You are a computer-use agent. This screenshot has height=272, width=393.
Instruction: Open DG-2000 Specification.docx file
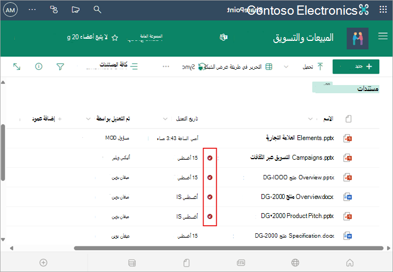coord(295,235)
